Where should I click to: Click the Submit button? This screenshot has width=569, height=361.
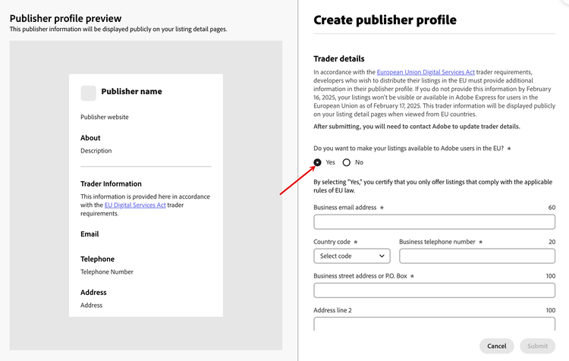pyautogui.click(x=537, y=346)
